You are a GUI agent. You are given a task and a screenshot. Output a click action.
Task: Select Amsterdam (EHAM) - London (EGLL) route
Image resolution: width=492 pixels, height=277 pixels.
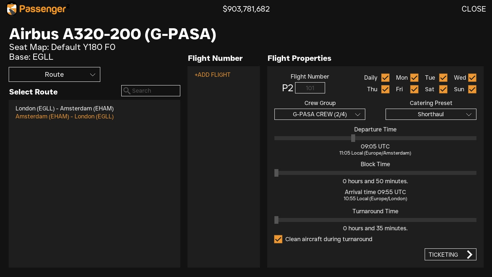[64, 117]
